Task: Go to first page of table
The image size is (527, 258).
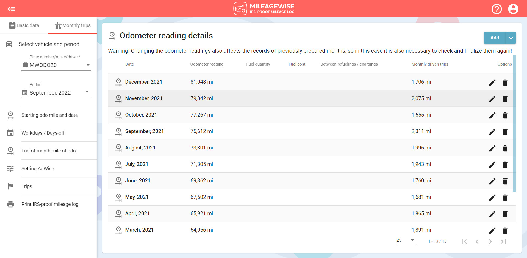Action: tap(464, 242)
